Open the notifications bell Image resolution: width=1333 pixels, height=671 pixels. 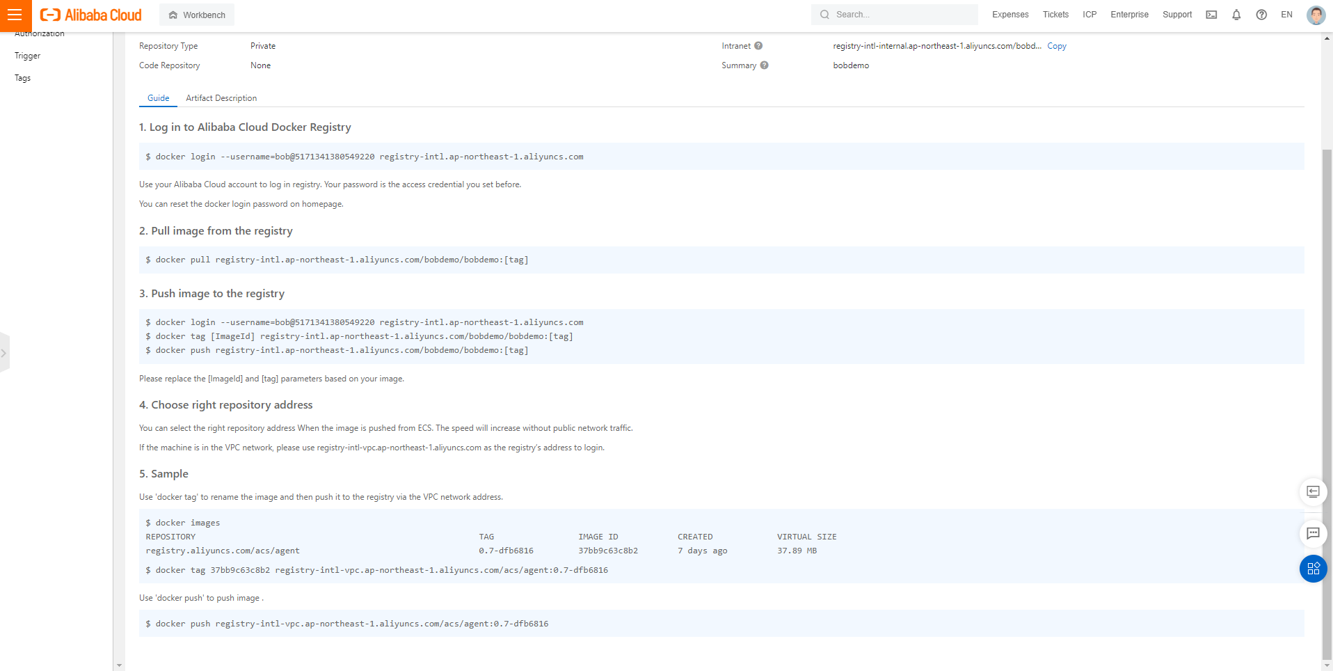pyautogui.click(x=1236, y=15)
